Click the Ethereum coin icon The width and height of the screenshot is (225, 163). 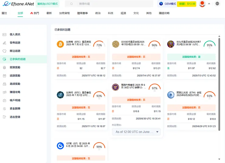(171, 95)
